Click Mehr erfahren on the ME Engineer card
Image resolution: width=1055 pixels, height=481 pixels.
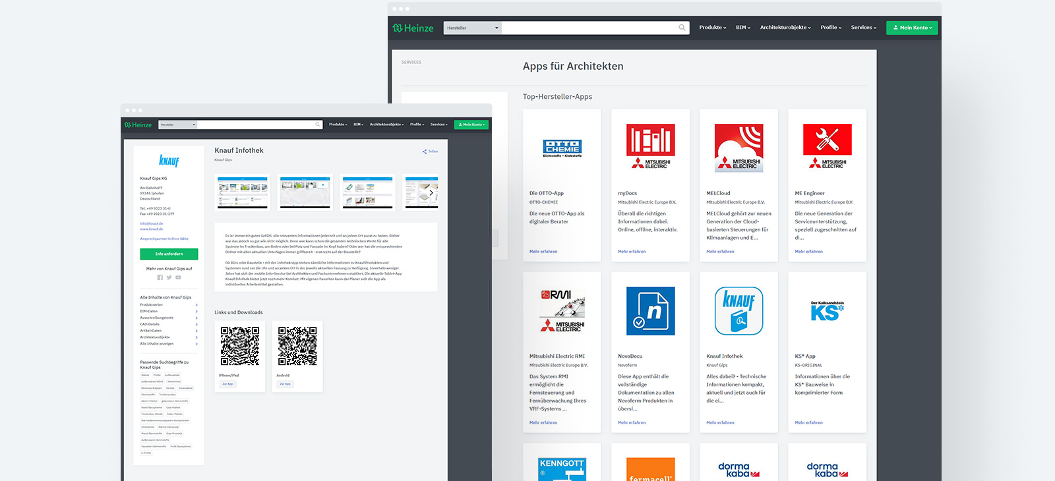click(808, 252)
